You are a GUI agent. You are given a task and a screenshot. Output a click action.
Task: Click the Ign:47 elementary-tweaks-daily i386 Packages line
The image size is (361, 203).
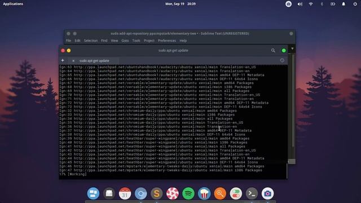coord(161,170)
